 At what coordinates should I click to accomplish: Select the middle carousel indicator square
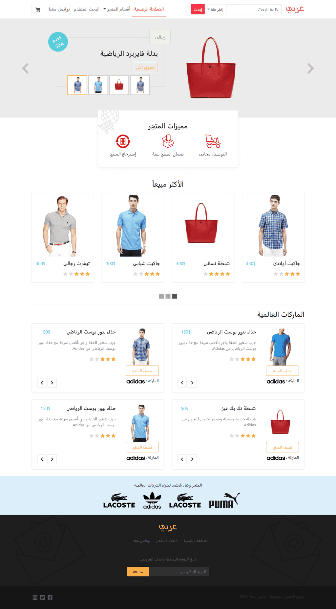click(168, 296)
